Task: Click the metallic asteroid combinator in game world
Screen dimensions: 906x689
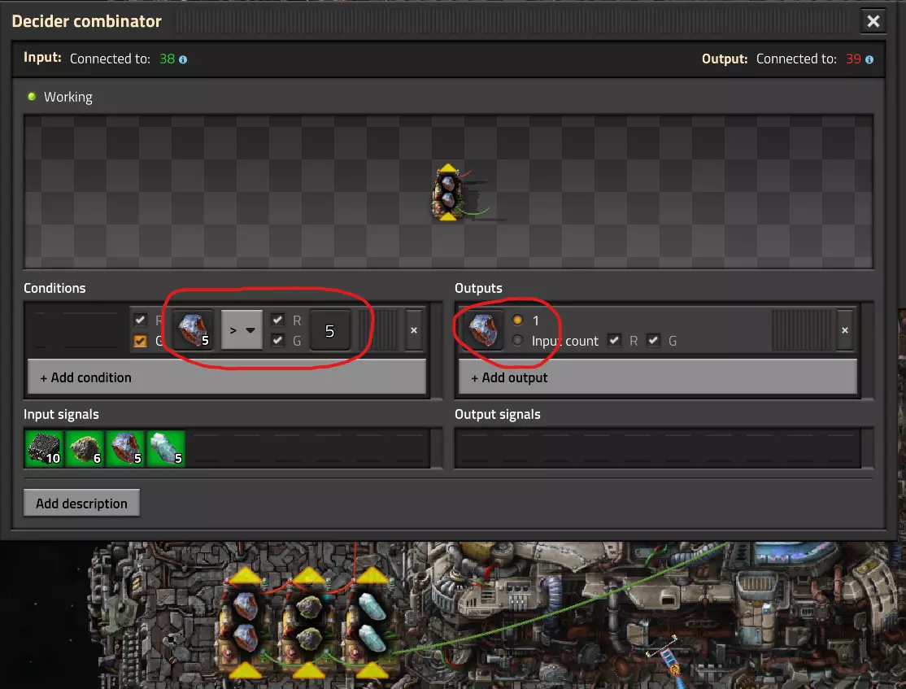Action: point(245,622)
